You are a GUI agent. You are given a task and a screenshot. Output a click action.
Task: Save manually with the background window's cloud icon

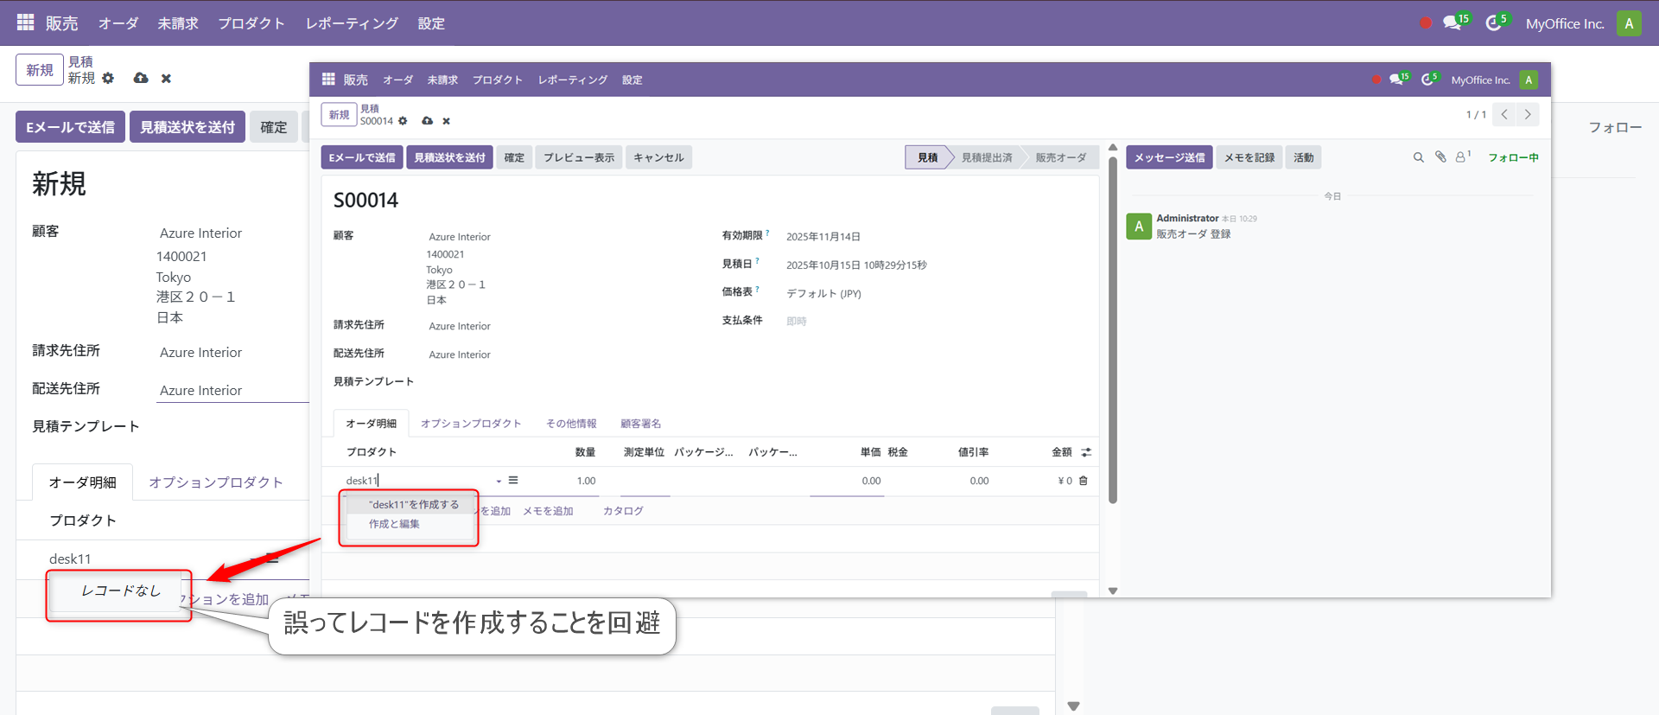point(141,78)
